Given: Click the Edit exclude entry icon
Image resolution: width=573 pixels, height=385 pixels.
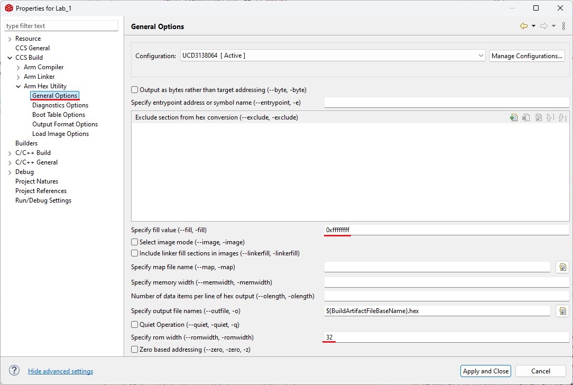Looking at the screenshot, I should pyautogui.click(x=538, y=118).
